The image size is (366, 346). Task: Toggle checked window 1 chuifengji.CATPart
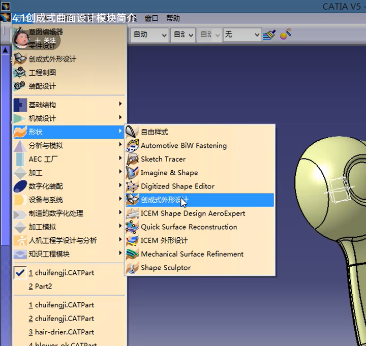[61, 273]
